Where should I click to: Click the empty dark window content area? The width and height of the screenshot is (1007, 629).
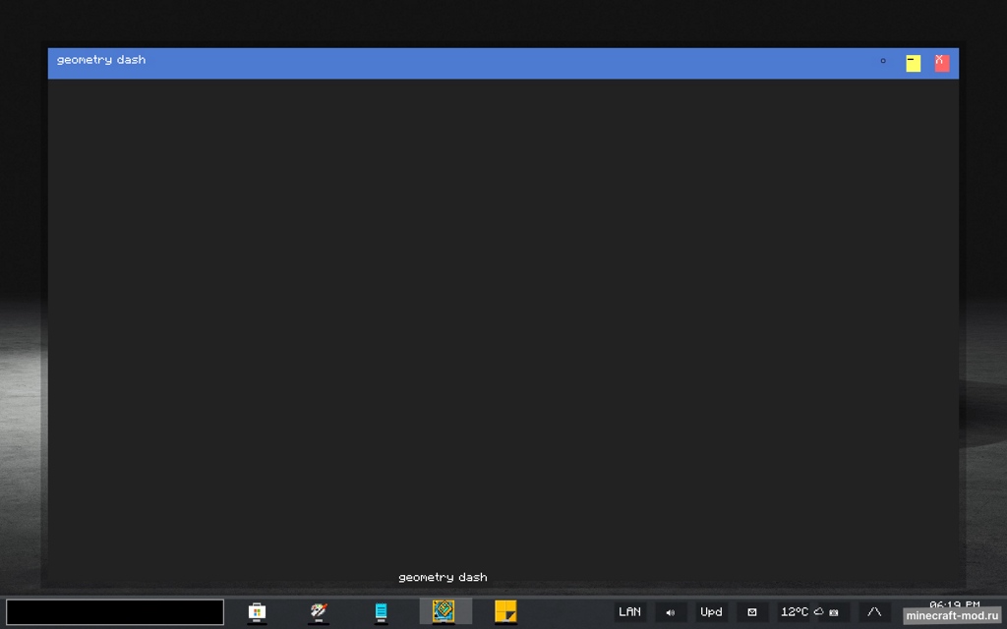[x=503, y=324]
